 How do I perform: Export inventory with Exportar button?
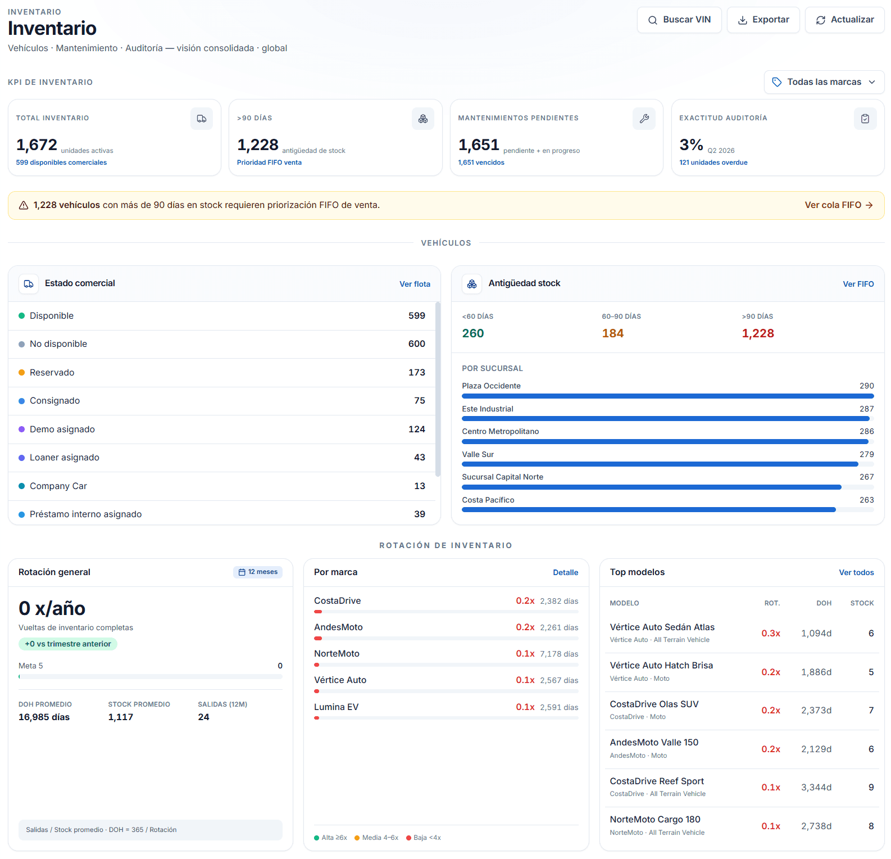pyautogui.click(x=763, y=20)
